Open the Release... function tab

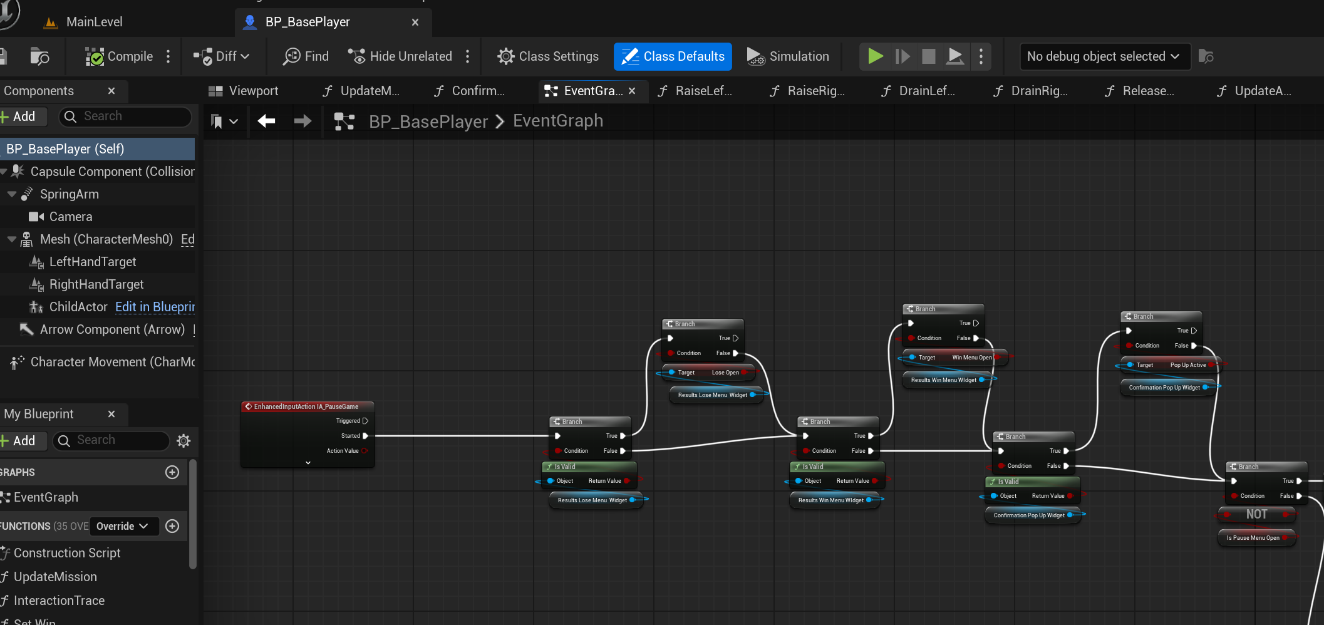[1140, 91]
